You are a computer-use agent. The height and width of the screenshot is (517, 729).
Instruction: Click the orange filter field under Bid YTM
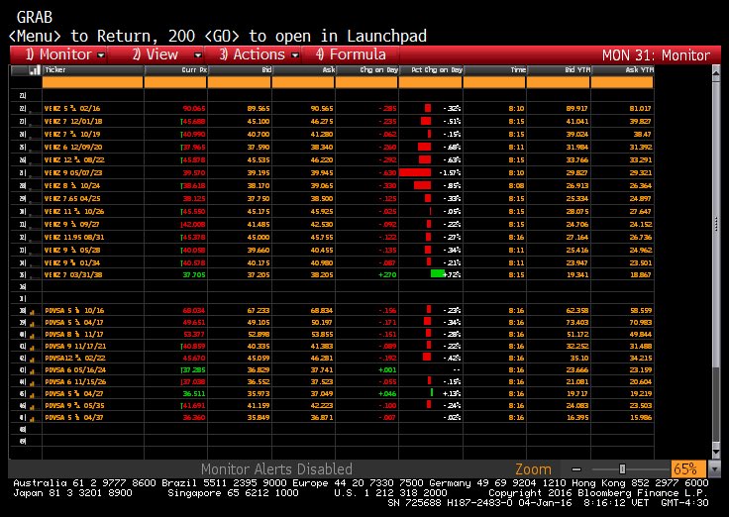pyautogui.click(x=559, y=82)
